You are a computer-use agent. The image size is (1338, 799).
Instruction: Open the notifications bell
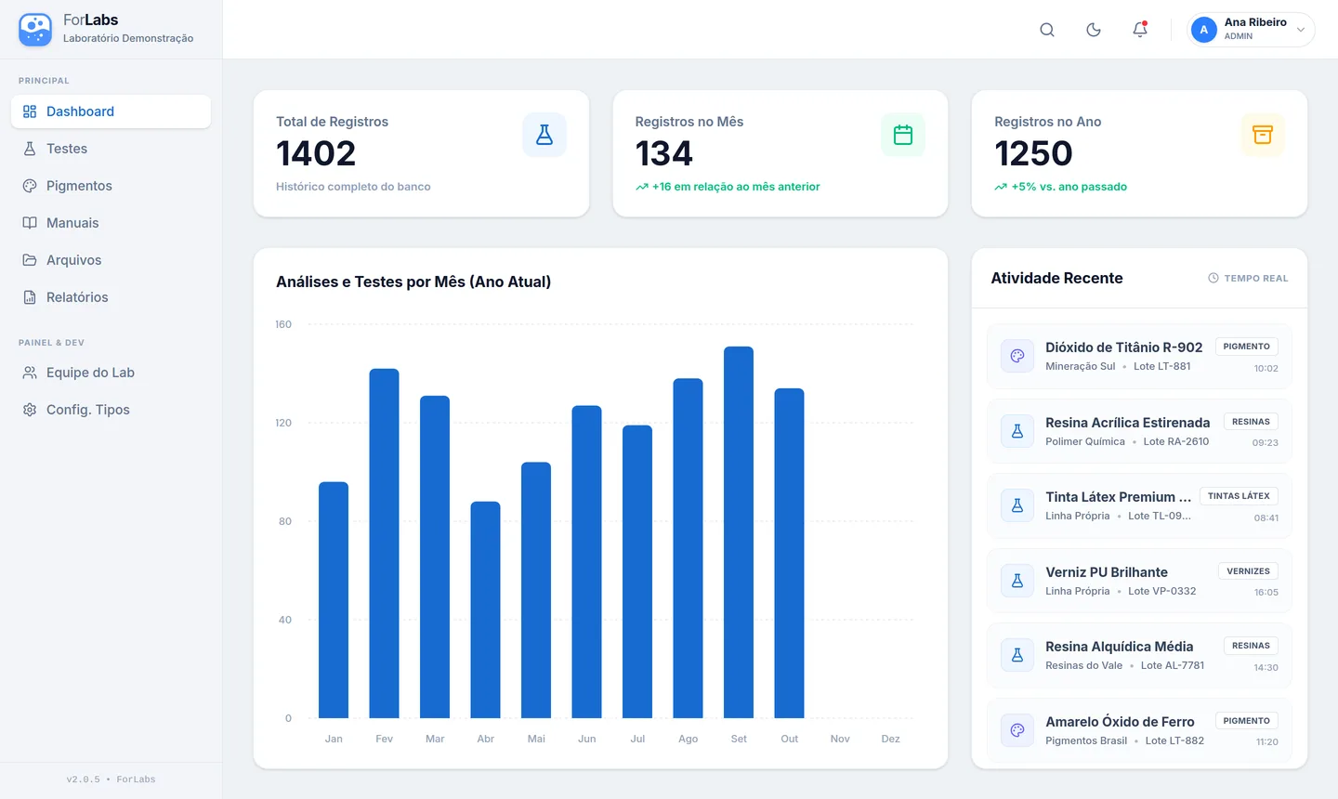[1140, 30]
